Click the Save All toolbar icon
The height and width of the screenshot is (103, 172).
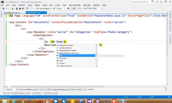coord(23,8)
